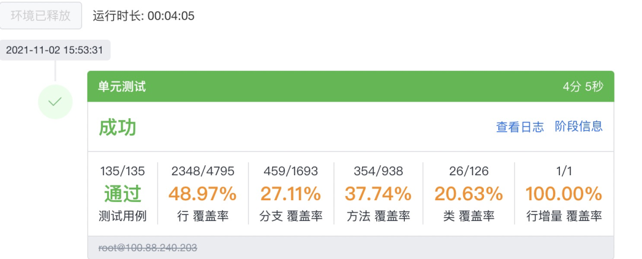Image resolution: width=642 pixels, height=259 pixels.
Task: Select the 100.00% incremental line coverage value
Action: tap(563, 194)
